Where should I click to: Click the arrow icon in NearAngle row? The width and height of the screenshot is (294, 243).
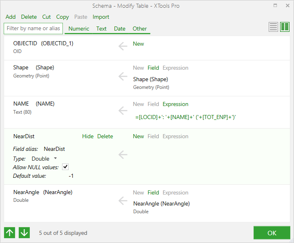[123, 201]
